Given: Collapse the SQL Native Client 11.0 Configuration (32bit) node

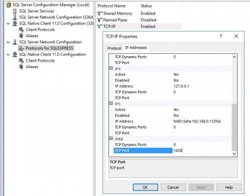Looking at the screenshot, I should tap(8, 24).
